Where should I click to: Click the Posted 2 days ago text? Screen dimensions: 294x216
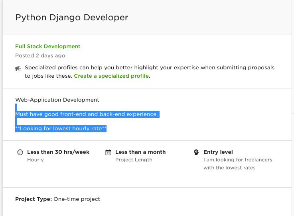pyautogui.click(x=40, y=56)
